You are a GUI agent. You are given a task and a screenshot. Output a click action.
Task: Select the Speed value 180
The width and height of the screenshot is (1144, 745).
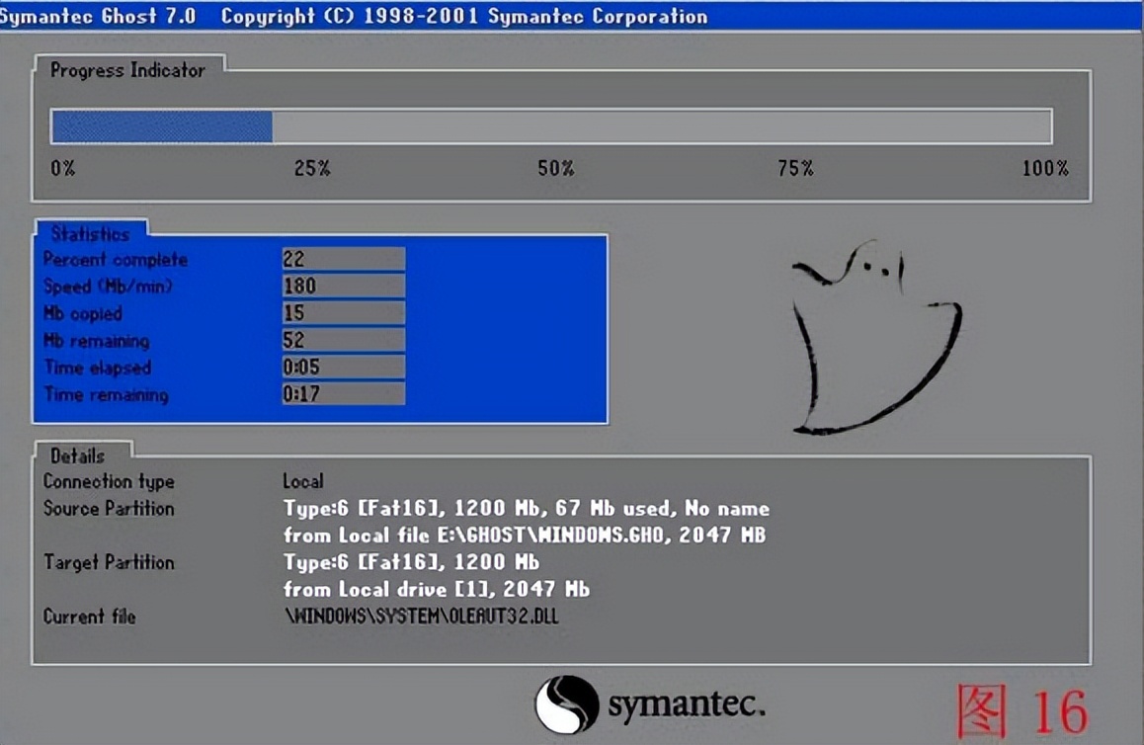click(343, 286)
